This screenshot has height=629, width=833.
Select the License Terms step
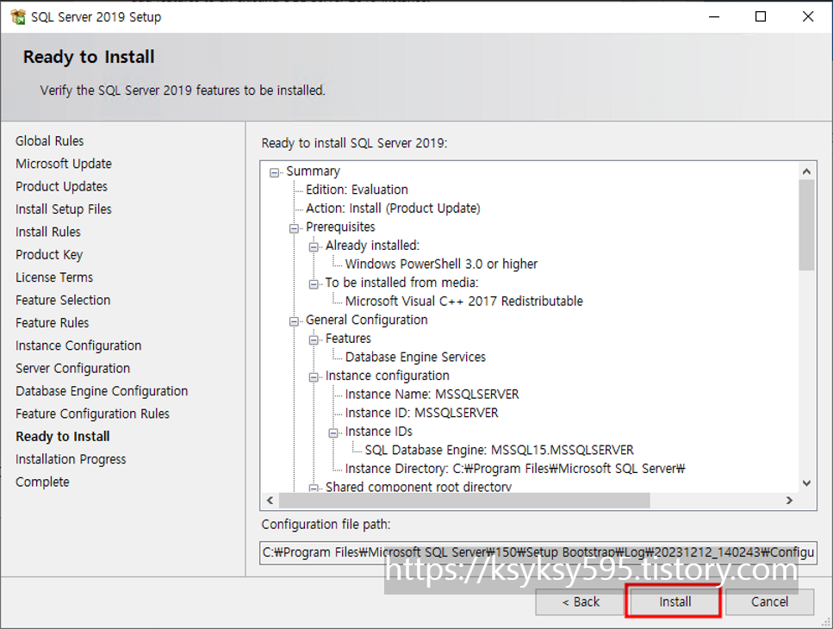click(x=54, y=277)
